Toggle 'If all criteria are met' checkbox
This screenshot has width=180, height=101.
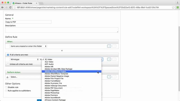[x=8, y=55]
